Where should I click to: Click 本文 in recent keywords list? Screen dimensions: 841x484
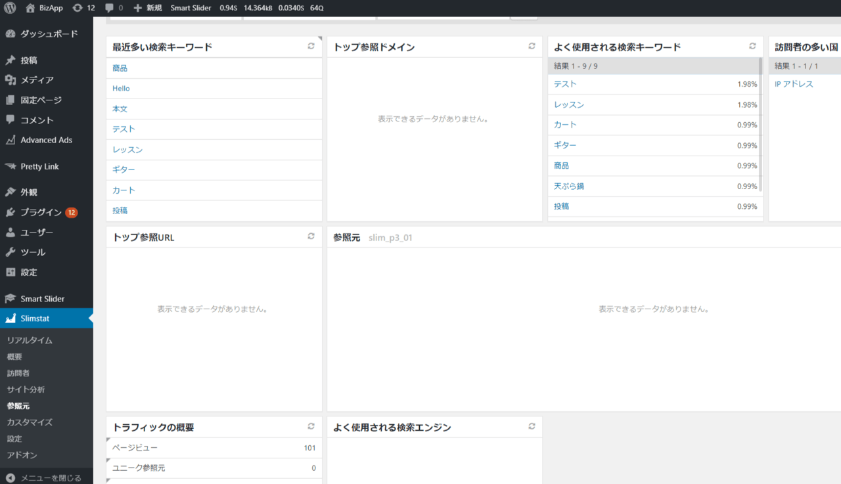(x=120, y=109)
